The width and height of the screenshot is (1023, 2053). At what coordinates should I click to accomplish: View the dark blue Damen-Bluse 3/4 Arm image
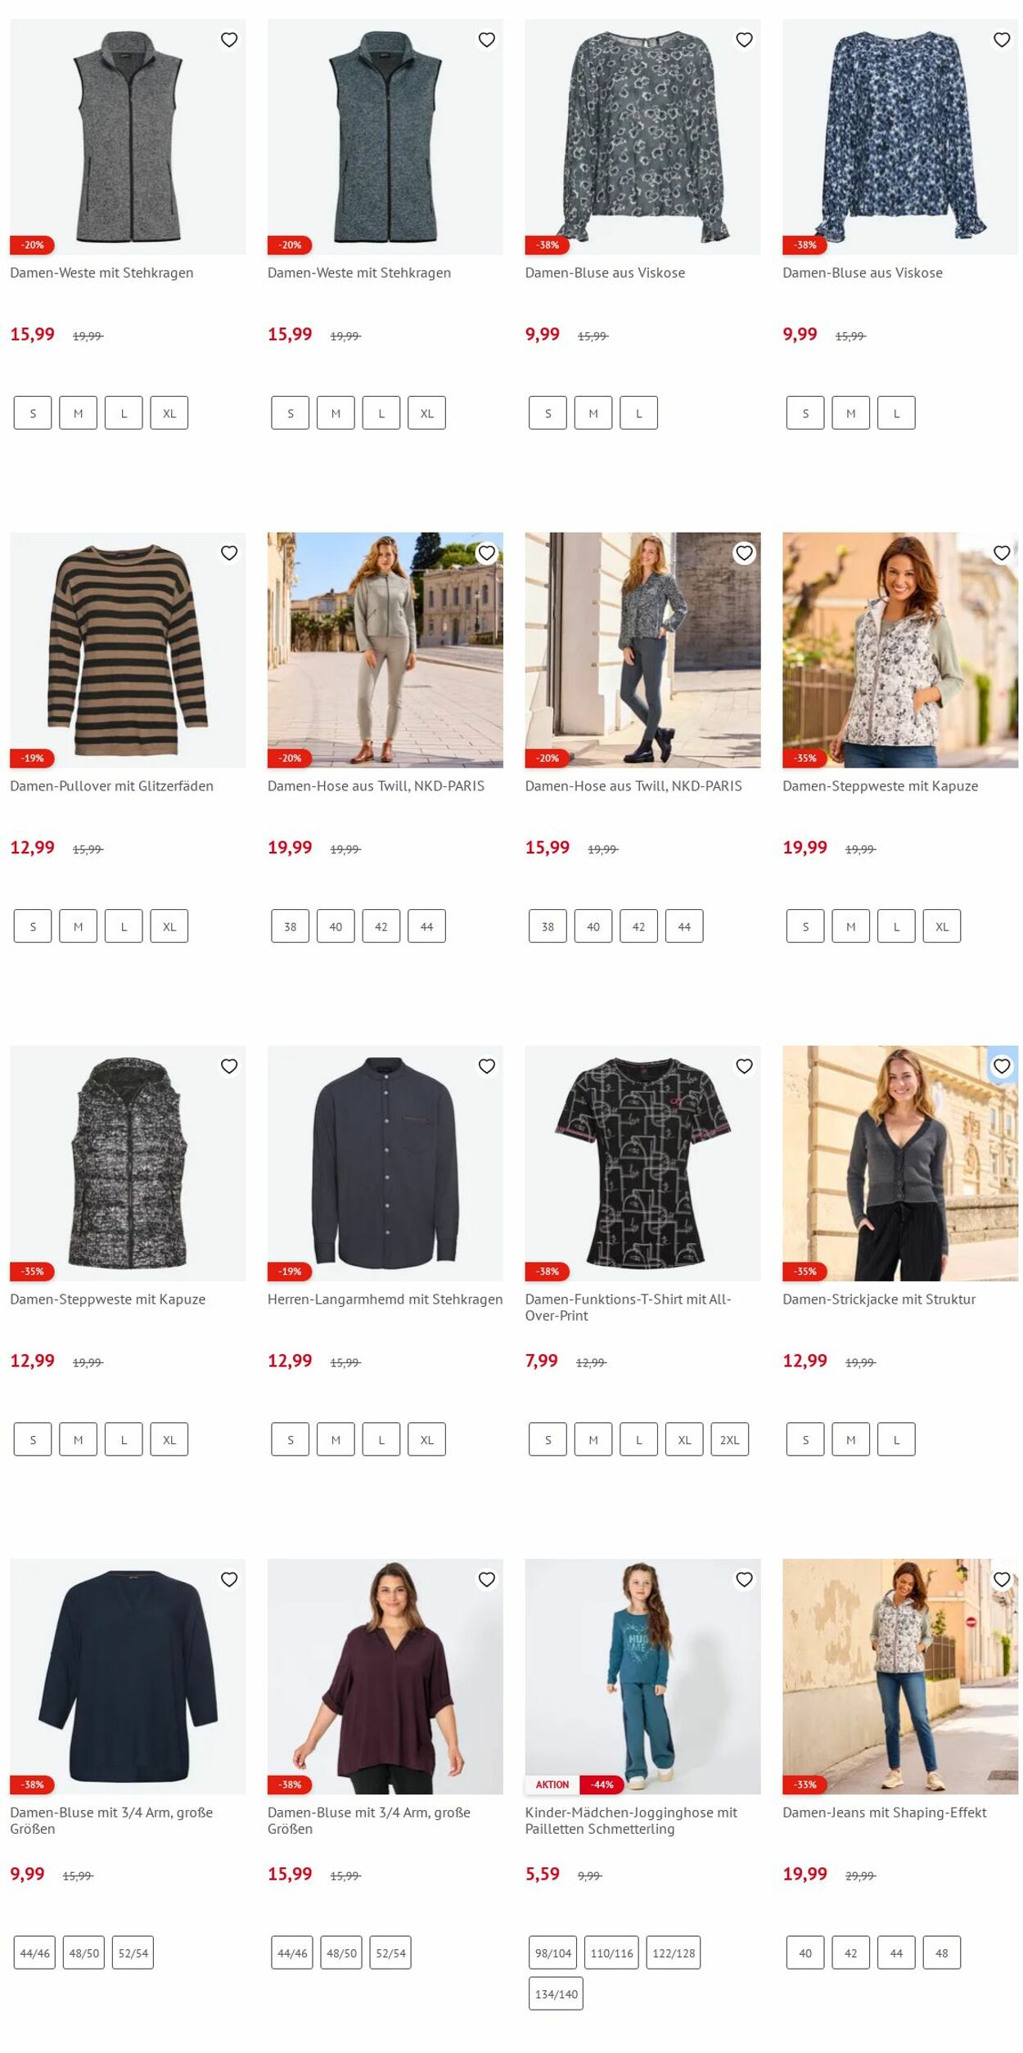tap(128, 1677)
